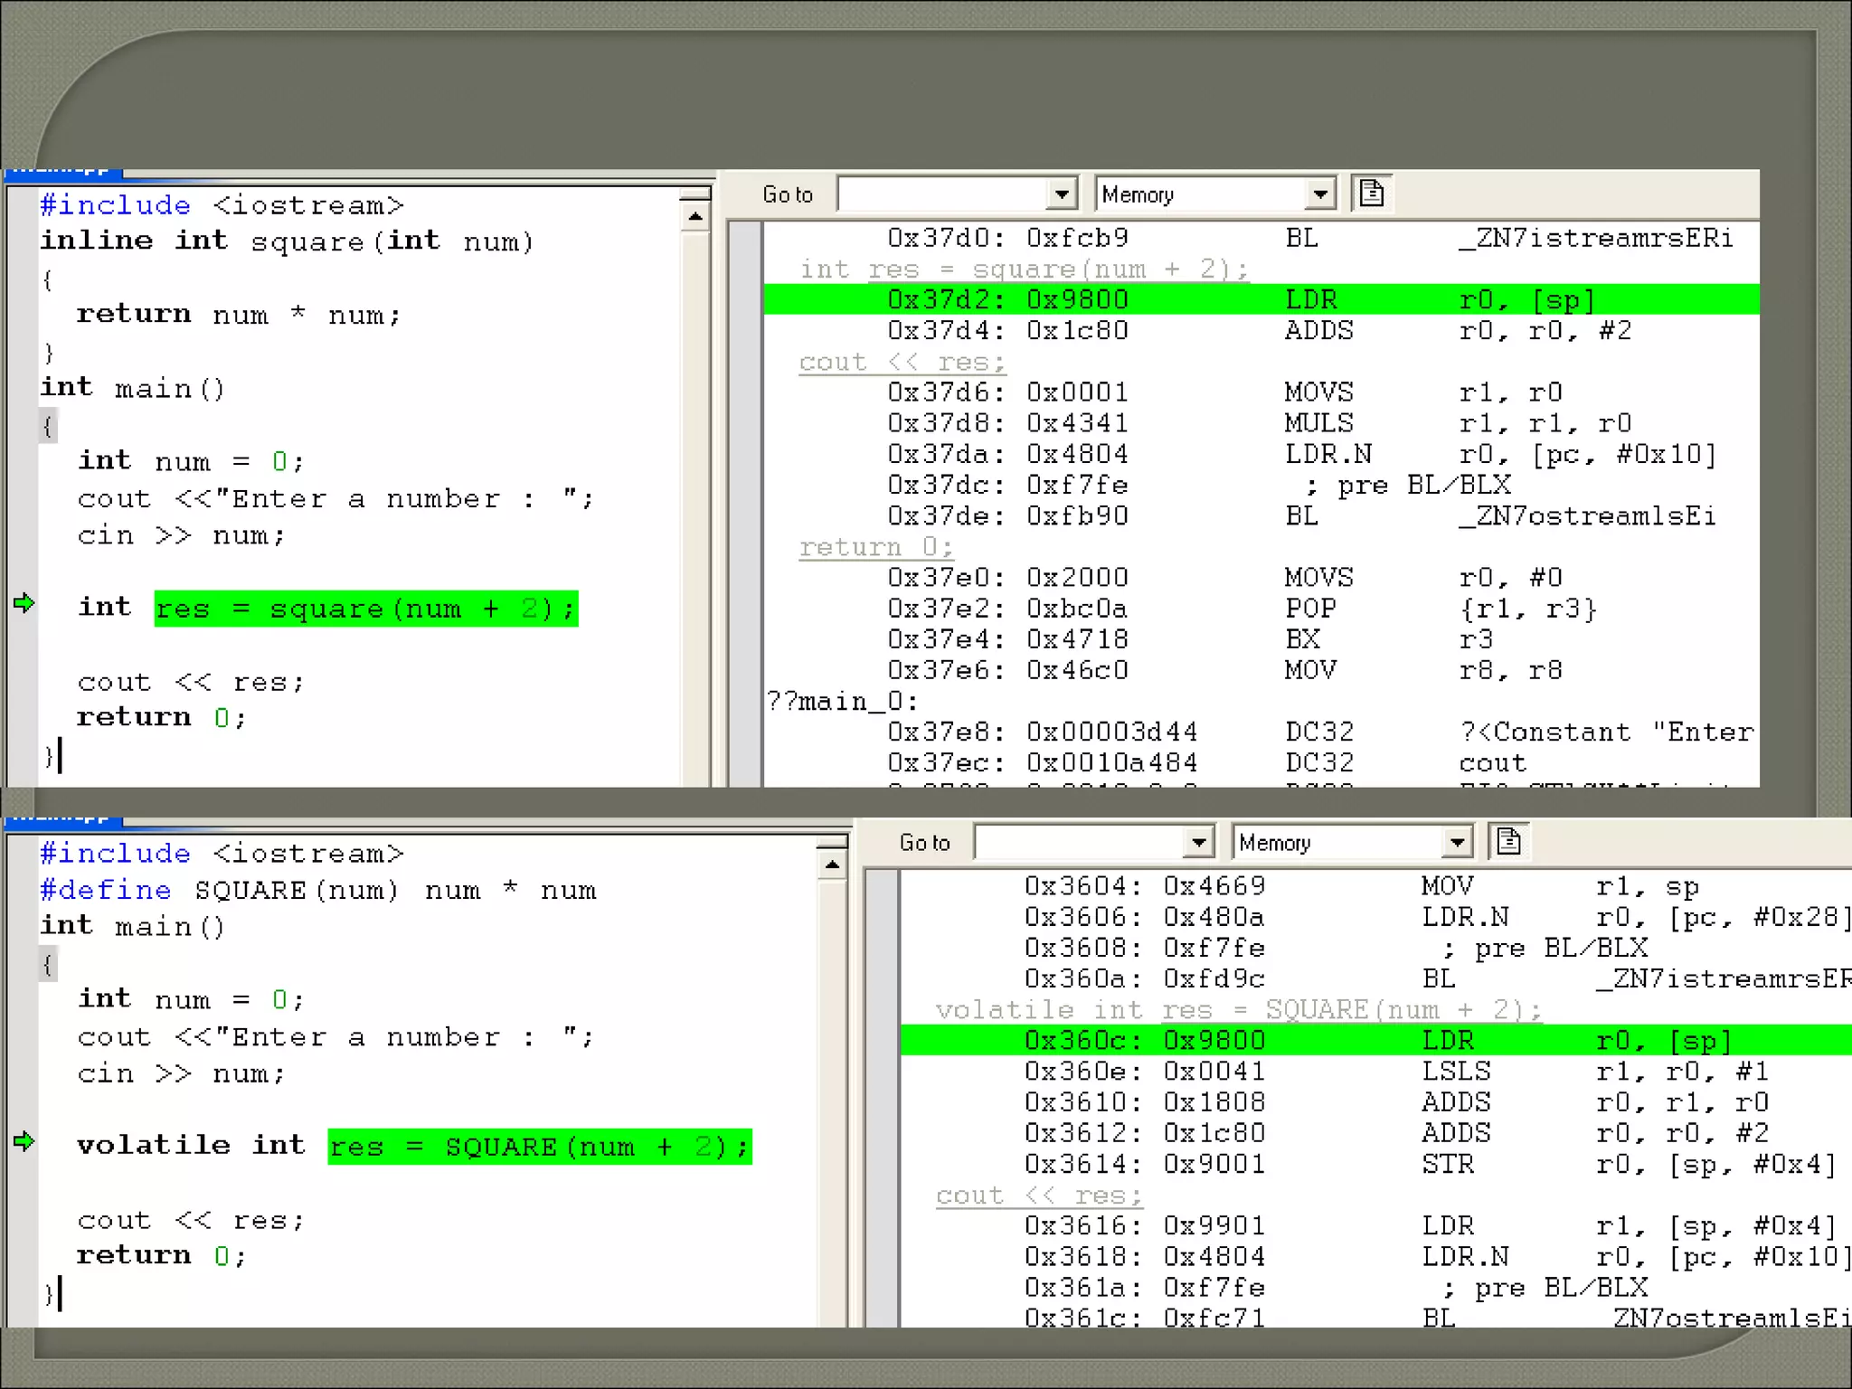Click green arrow beside 'int res = square' line

(24, 603)
